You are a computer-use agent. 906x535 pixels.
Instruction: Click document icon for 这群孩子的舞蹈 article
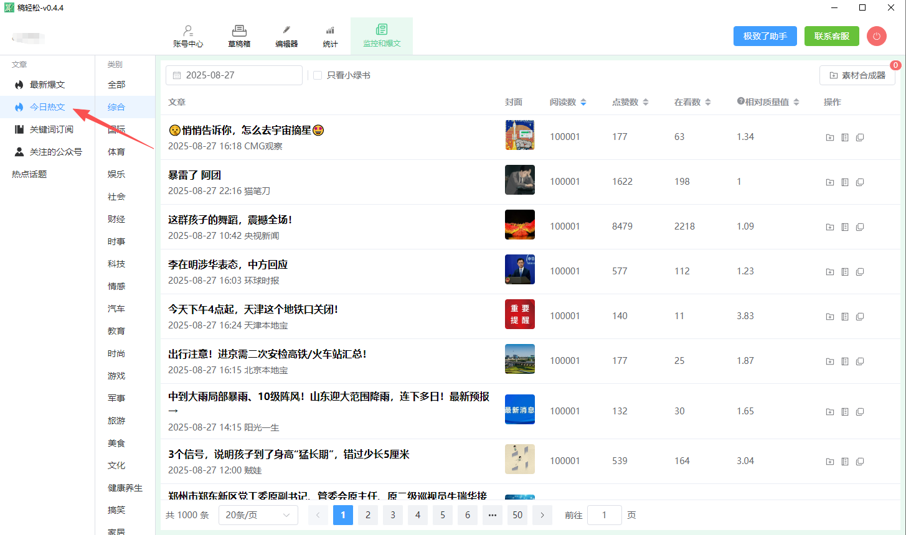coord(845,227)
